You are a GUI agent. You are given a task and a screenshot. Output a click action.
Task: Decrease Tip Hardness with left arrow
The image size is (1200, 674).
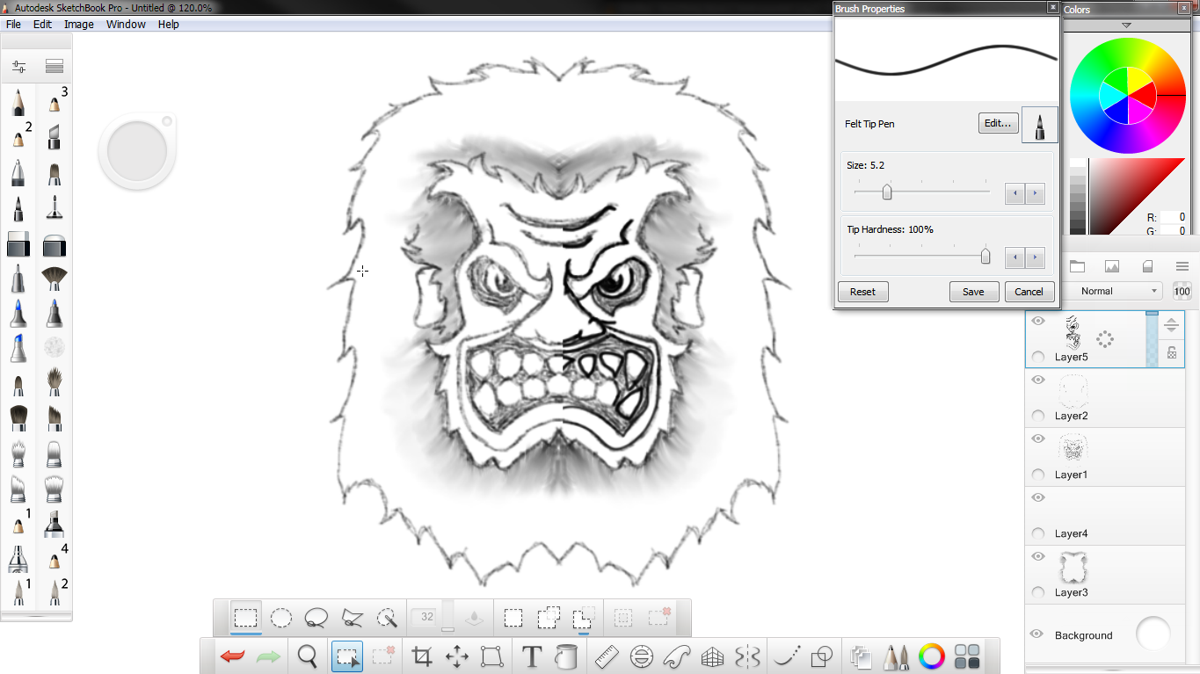(x=1015, y=257)
